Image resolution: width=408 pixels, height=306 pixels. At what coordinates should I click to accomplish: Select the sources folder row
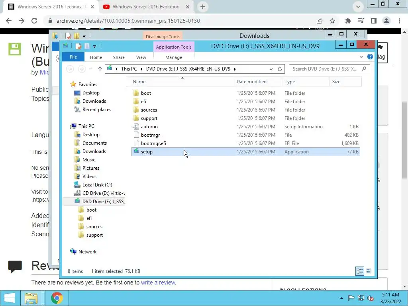point(245,110)
